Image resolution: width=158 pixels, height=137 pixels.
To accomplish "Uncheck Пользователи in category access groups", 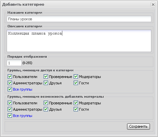I will pos(10,77).
